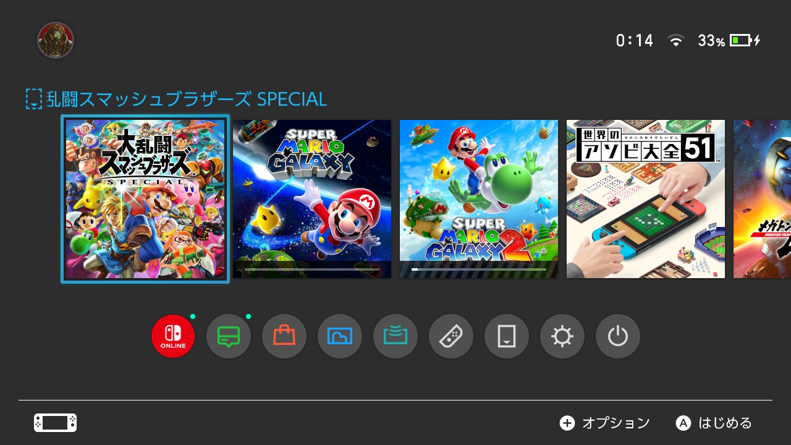The height and width of the screenshot is (445, 791).
Task: Select the partially visible game tile at right
Action: point(762,199)
